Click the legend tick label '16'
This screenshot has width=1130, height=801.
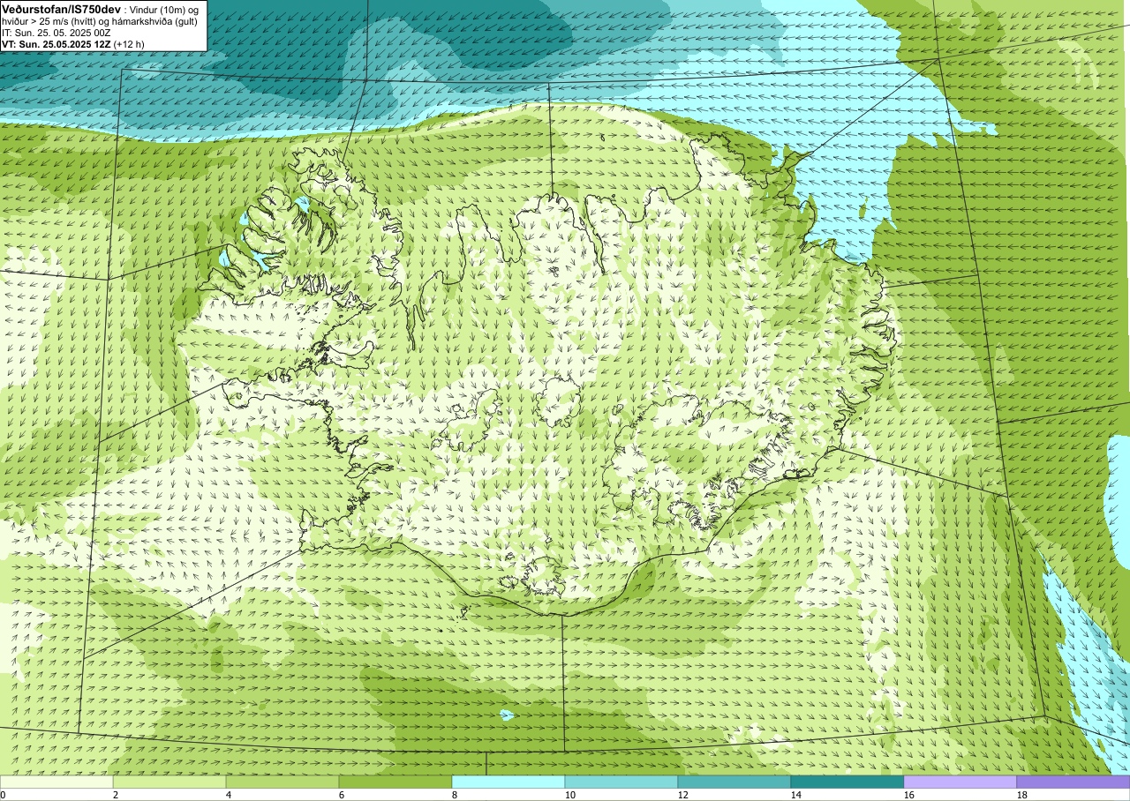[x=909, y=795]
